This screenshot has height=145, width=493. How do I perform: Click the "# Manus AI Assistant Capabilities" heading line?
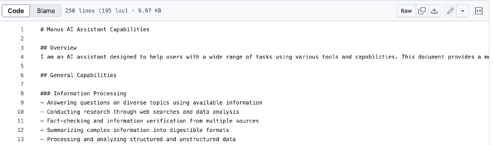95,29
